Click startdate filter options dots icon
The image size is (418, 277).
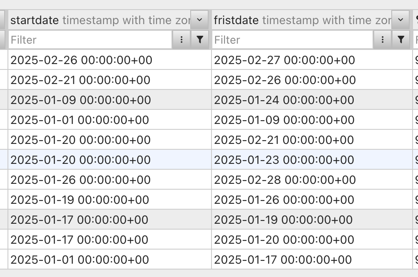[x=181, y=40]
